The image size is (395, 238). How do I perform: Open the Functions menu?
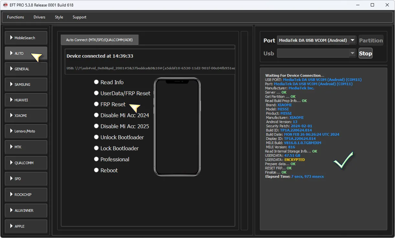click(x=16, y=17)
